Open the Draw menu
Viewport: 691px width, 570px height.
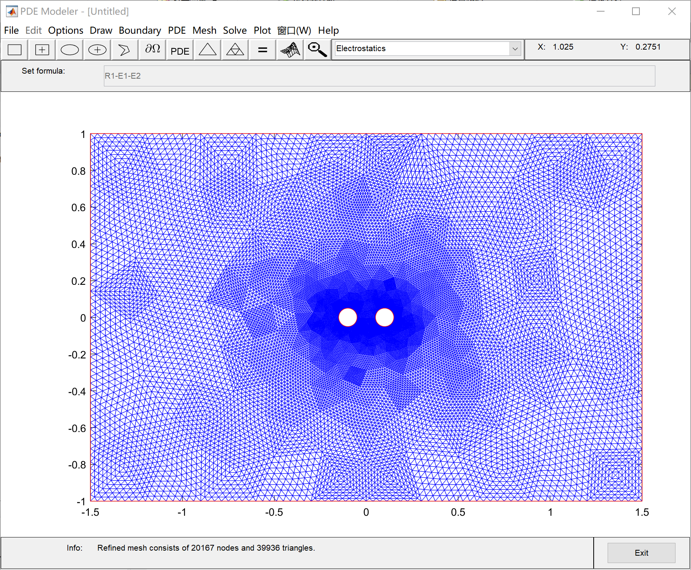[x=101, y=30]
